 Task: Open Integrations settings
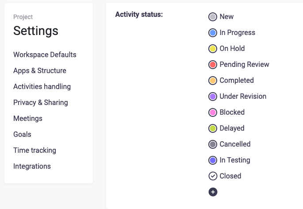click(32, 166)
